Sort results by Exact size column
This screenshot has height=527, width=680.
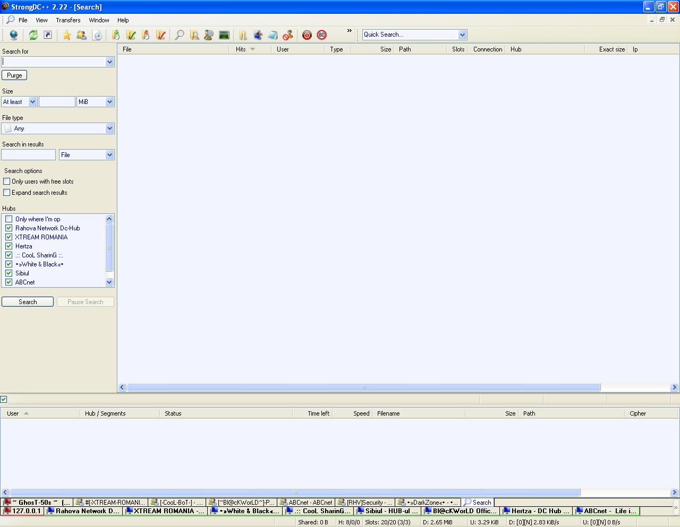click(x=606, y=49)
